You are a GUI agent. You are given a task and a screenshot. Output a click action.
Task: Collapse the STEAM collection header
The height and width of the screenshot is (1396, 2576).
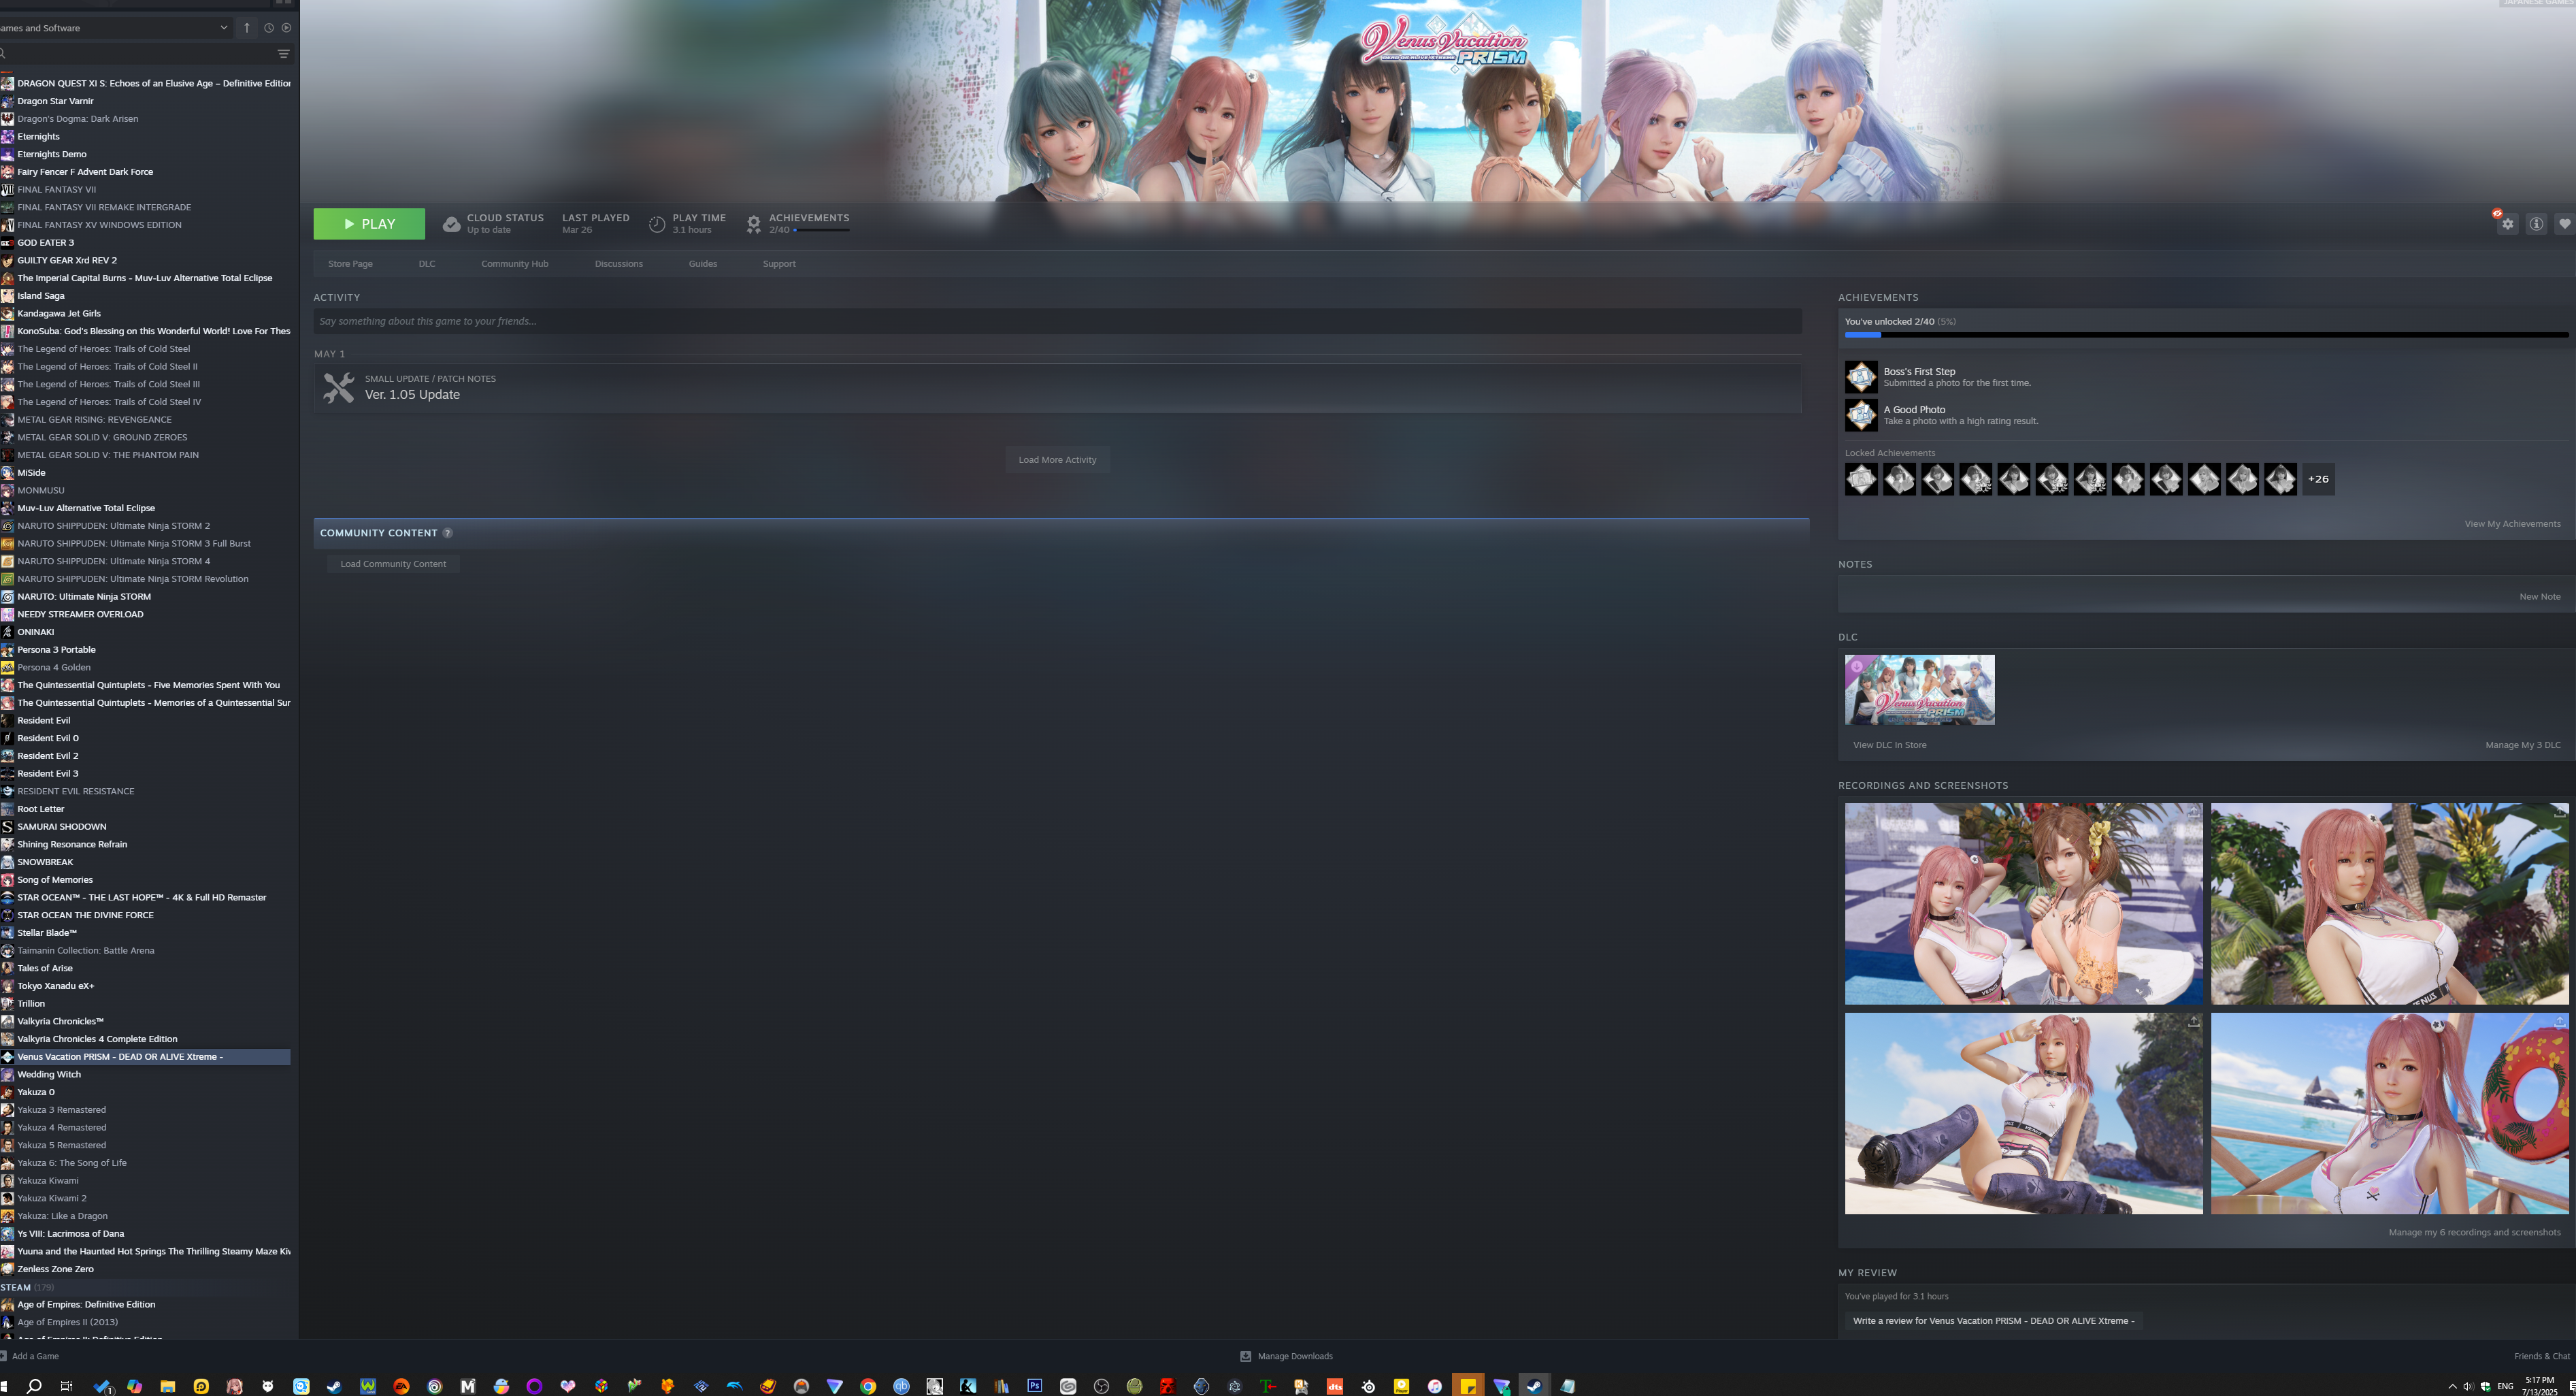coord(16,1287)
